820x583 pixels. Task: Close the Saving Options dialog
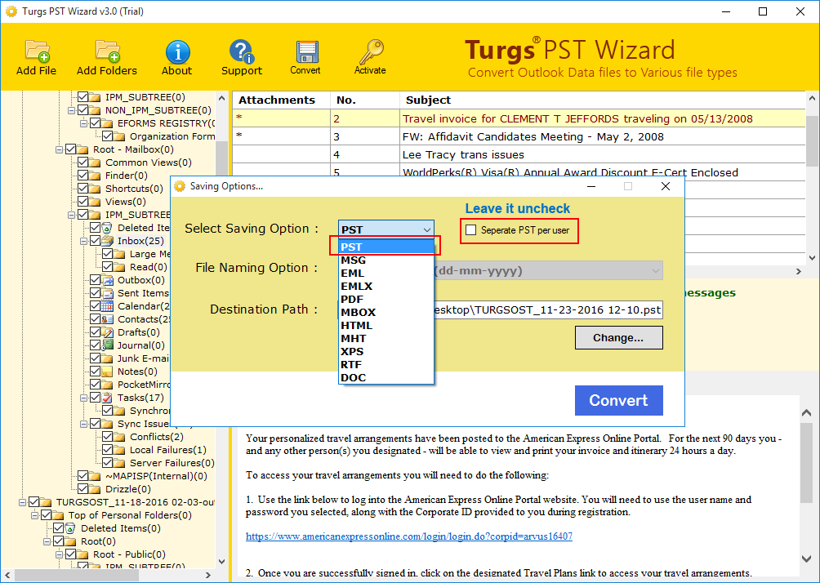click(665, 186)
